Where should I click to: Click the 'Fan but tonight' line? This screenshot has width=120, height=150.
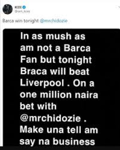[56, 60]
